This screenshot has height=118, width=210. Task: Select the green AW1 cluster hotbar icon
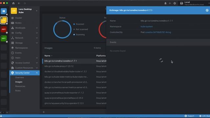(4, 38)
